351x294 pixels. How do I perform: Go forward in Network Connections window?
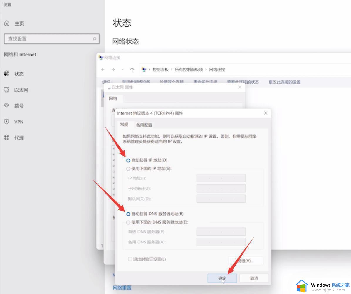[x=113, y=70]
